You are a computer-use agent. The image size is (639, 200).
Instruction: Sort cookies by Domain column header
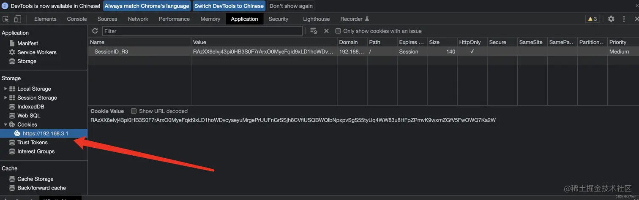352,42
